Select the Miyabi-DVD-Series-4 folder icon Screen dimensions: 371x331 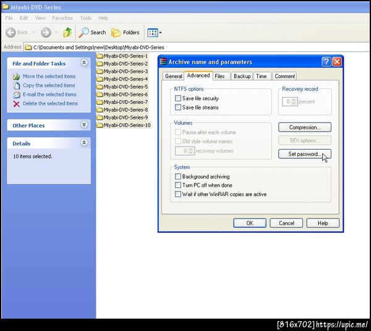[x=100, y=79]
